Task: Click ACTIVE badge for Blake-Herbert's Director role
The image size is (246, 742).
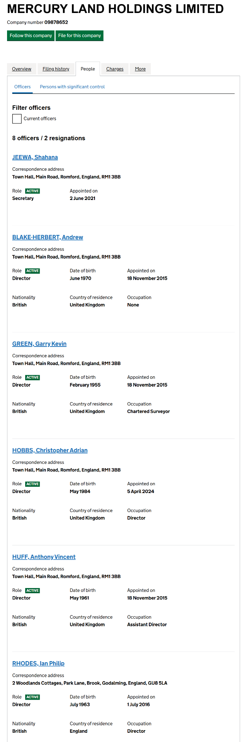Action: (33, 271)
